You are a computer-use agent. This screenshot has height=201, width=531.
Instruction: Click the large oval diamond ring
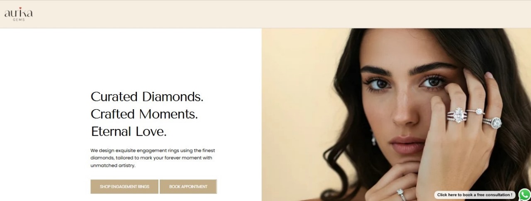[x=458, y=115]
